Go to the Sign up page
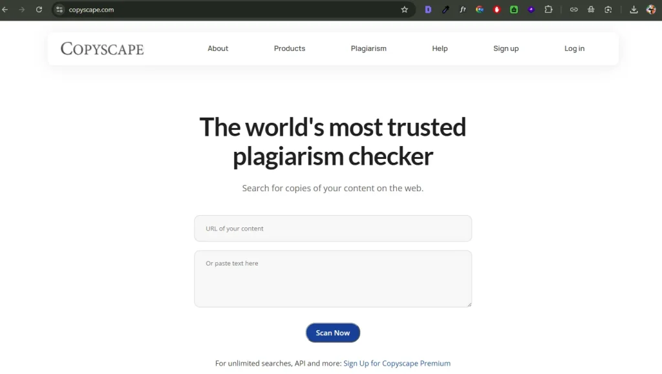This screenshot has width=662, height=374. (506, 48)
